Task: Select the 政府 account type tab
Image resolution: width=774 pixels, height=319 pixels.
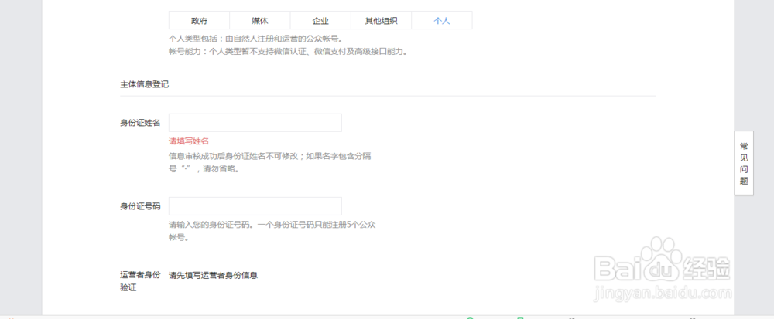Action: point(200,21)
